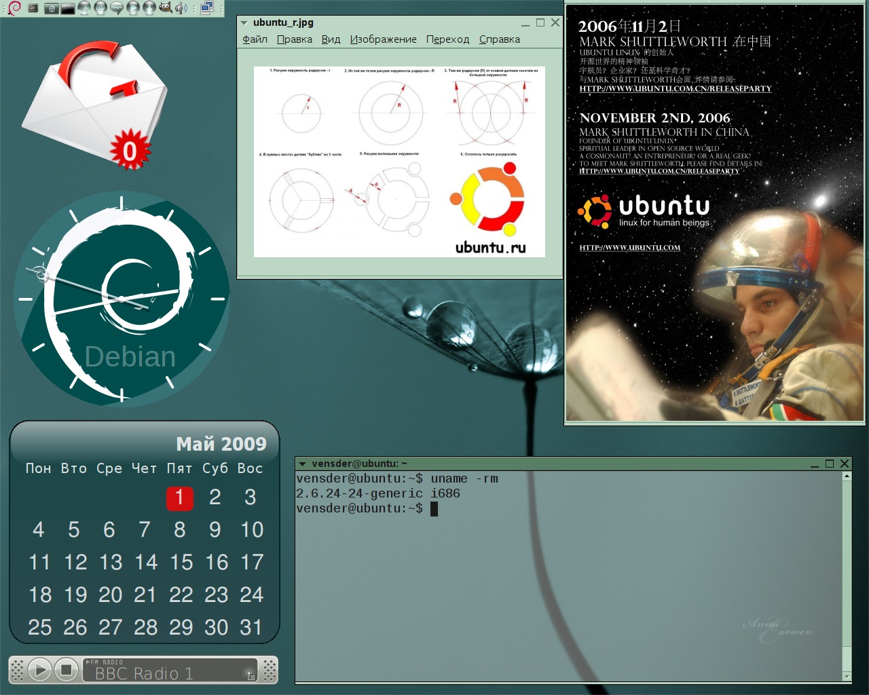
Task: Click the BBC Radio 1 station display
Action: coord(170,670)
